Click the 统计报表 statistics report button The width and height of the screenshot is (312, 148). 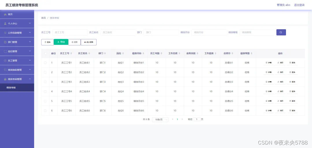[89, 42]
